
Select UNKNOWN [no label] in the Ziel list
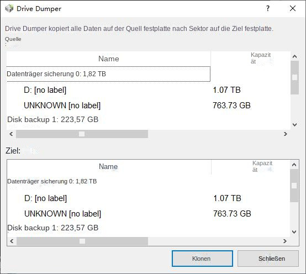click(x=62, y=214)
